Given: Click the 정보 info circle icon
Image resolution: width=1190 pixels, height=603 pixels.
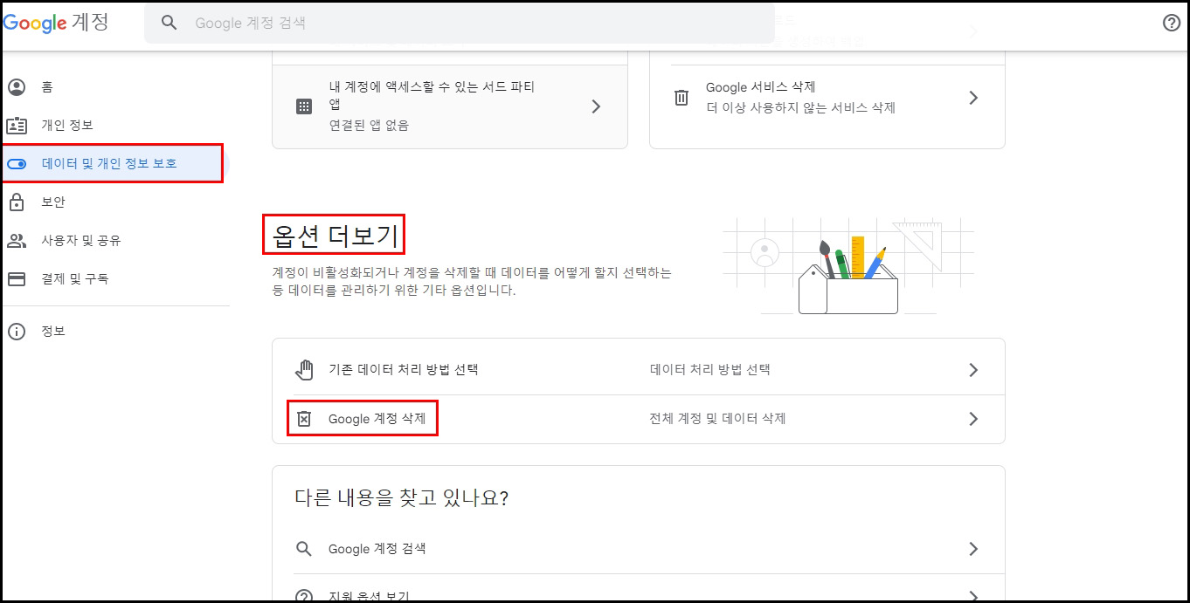Looking at the screenshot, I should (x=17, y=332).
